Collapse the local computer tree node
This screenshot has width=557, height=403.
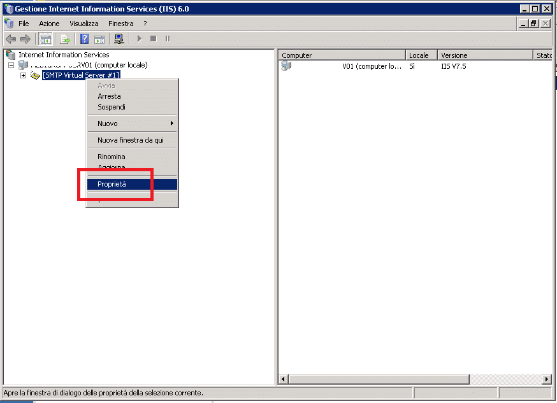tap(11, 66)
